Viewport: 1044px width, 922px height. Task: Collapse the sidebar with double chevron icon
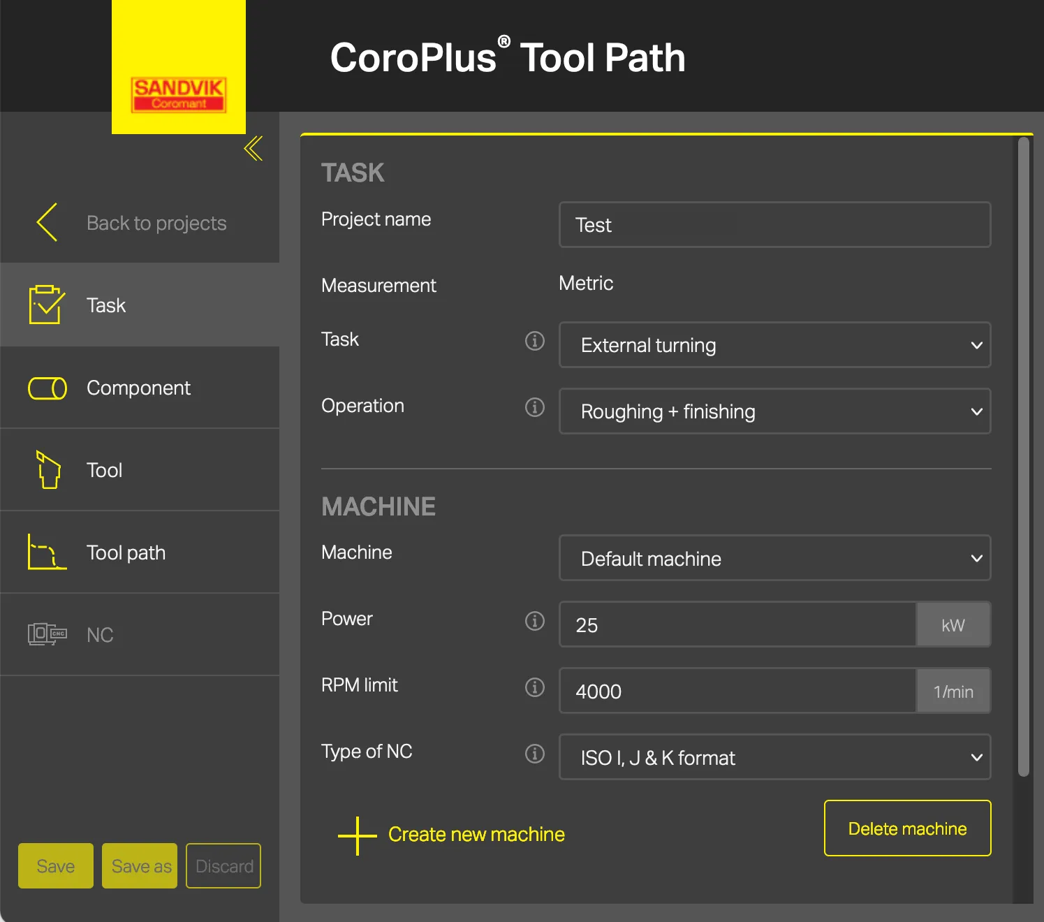point(253,148)
